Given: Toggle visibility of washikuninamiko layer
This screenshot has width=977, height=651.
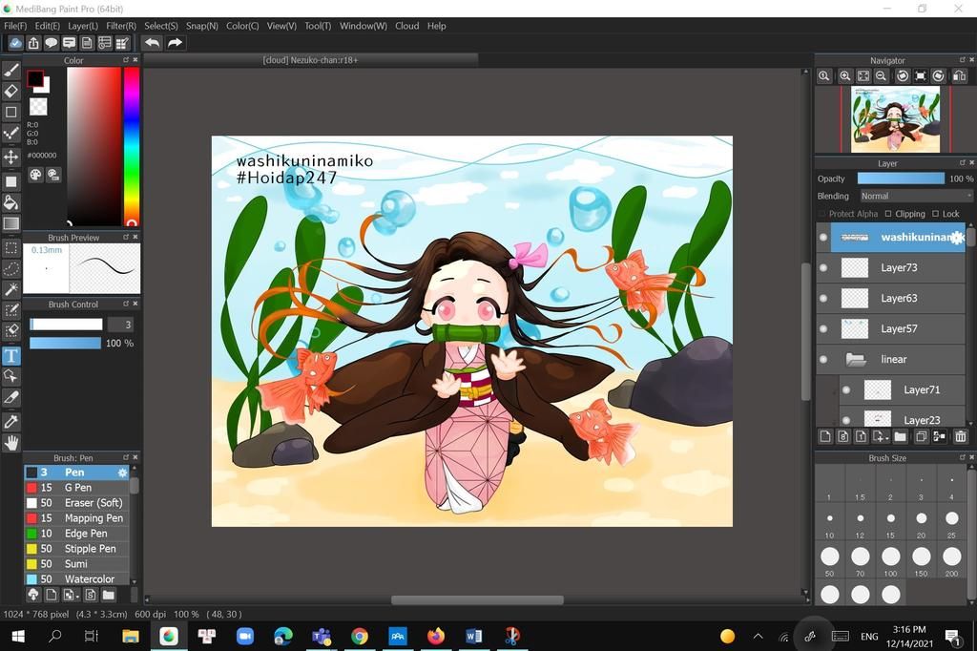Looking at the screenshot, I should (x=823, y=237).
